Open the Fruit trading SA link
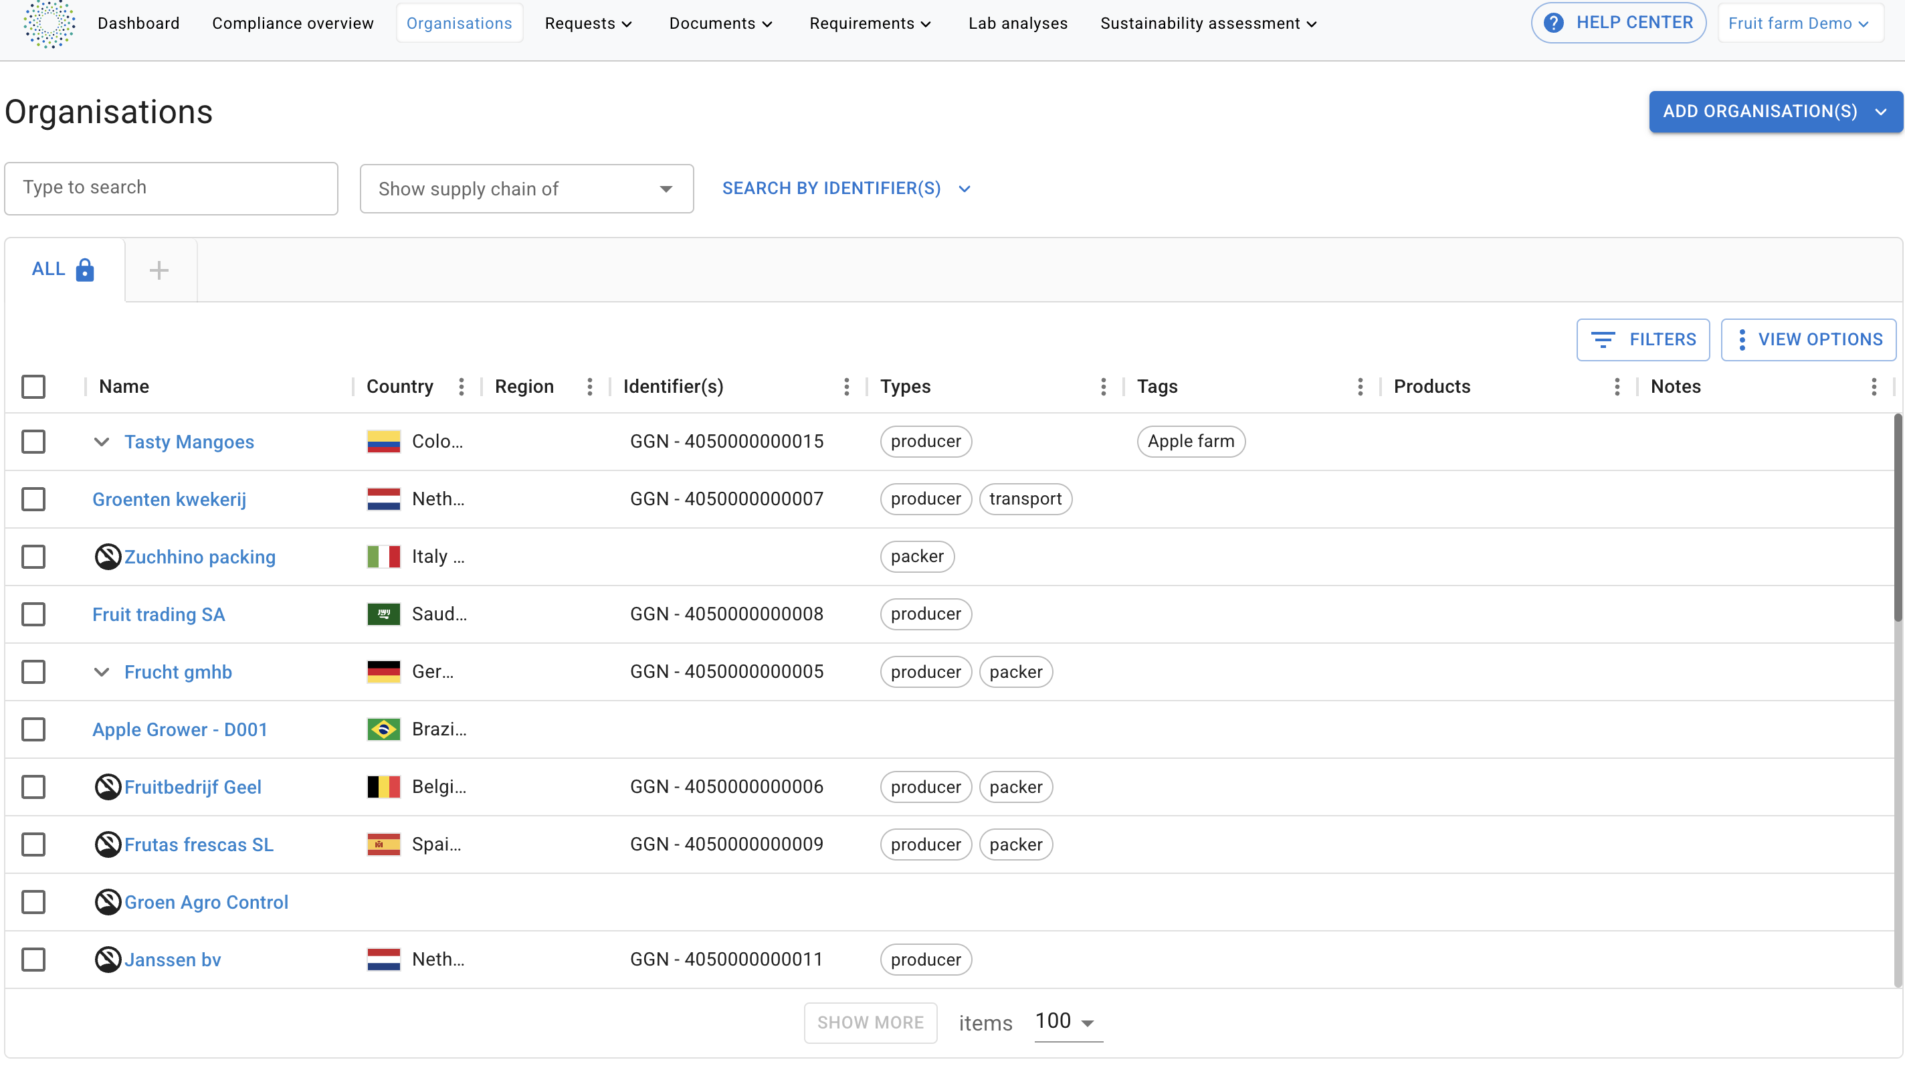Image resolution: width=1905 pixels, height=1072 pixels. pyautogui.click(x=159, y=614)
